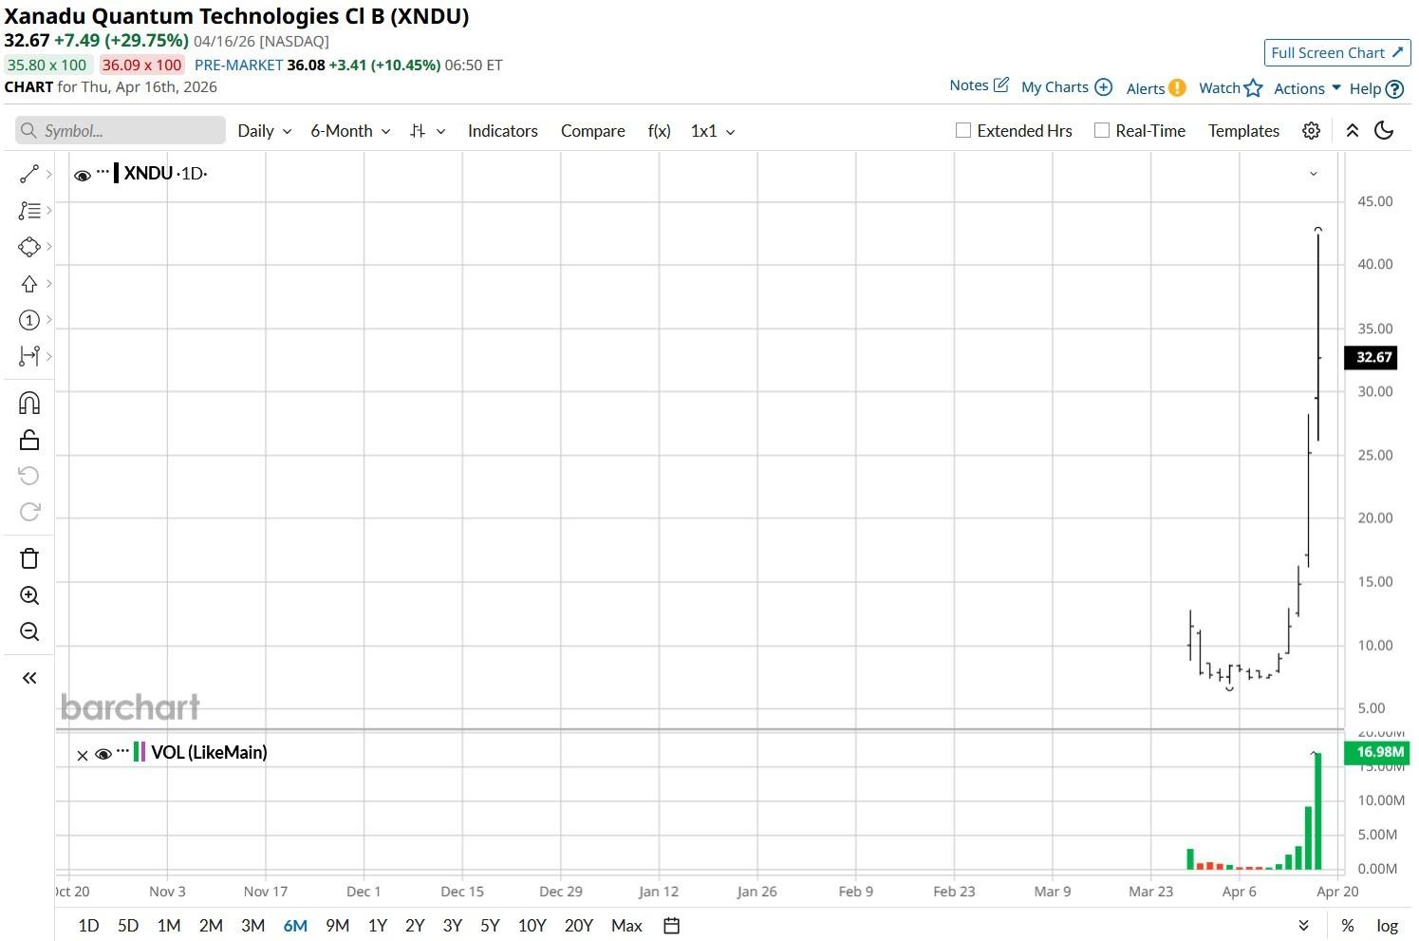Open the Fibonacci and text annotation tools

[29, 211]
